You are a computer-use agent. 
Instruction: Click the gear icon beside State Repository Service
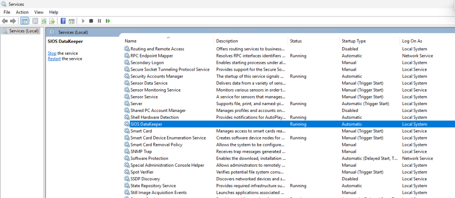coord(127,186)
